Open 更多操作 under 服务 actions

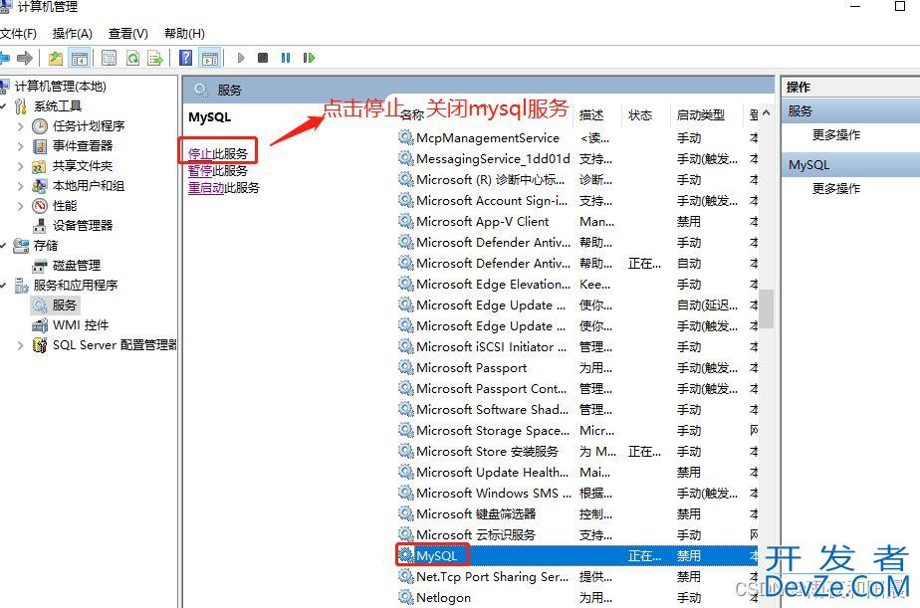point(836,135)
